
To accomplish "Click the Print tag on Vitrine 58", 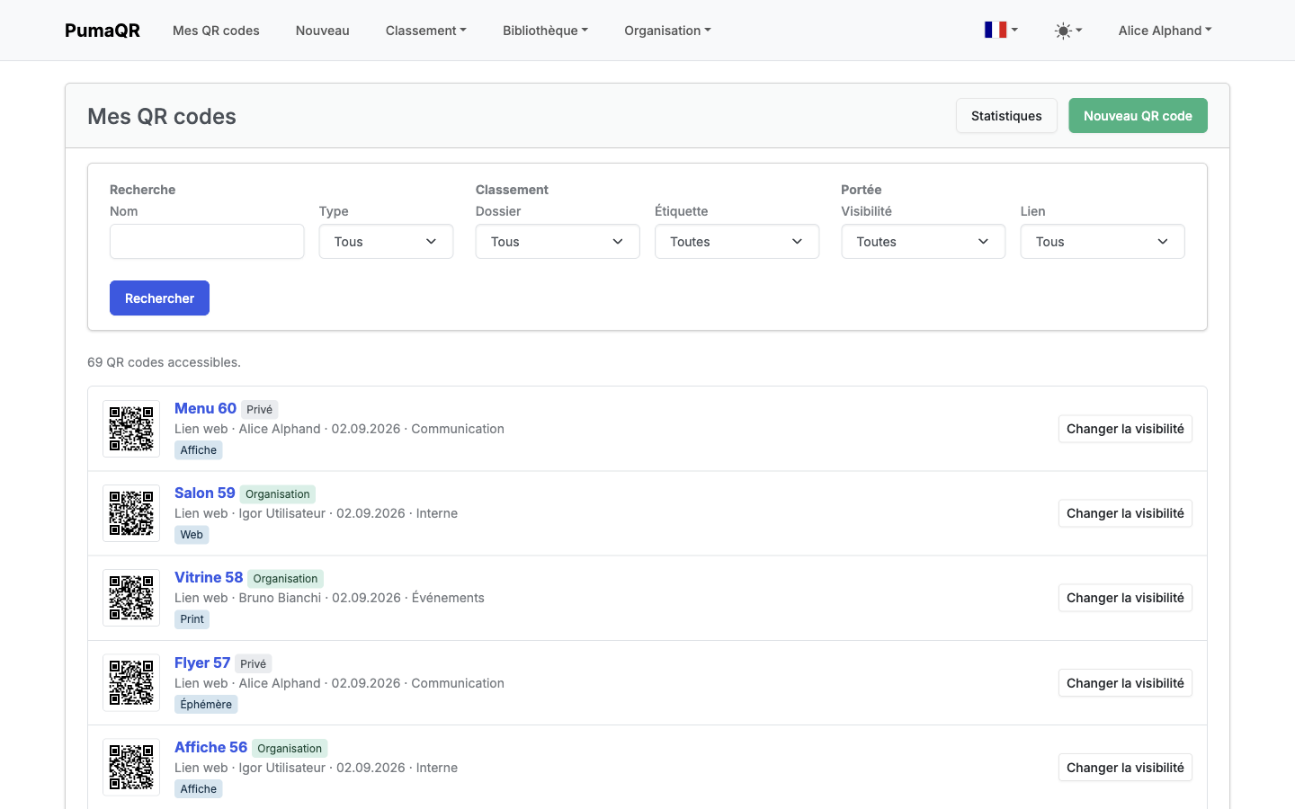I will click(x=192, y=619).
